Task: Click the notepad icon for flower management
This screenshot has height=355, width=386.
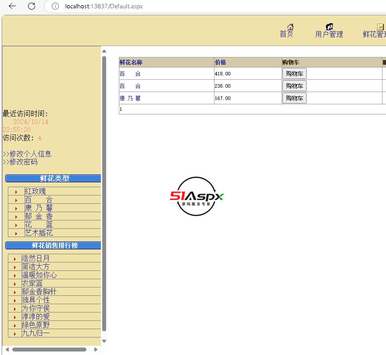Action: click(x=380, y=27)
